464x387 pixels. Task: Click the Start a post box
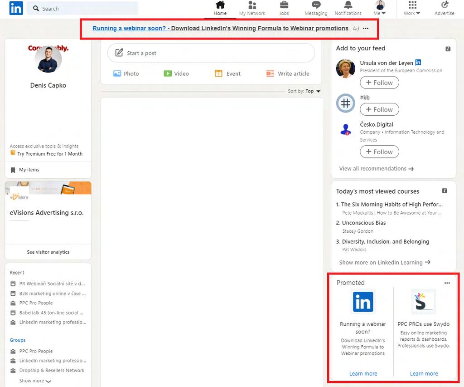(x=211, y=53)
